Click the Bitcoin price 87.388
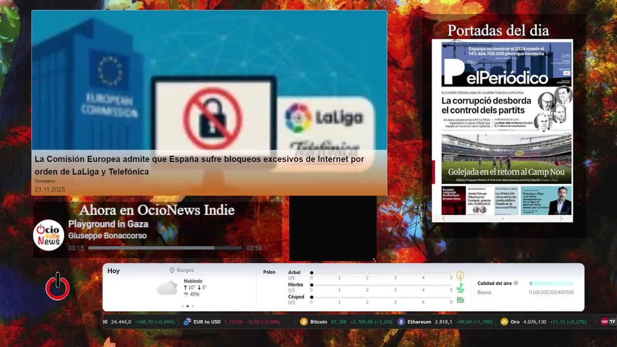 tap(339, 322)
